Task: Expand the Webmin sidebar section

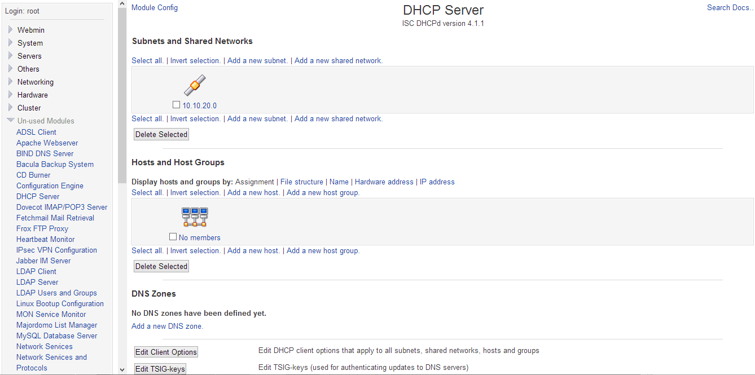Action: point(30,30)
